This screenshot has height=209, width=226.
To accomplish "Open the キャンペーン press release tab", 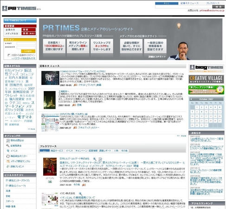I will pos(81,150).
